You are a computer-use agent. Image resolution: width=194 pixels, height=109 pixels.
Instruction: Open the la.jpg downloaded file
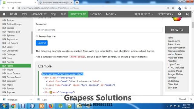[x=44, y=100]
